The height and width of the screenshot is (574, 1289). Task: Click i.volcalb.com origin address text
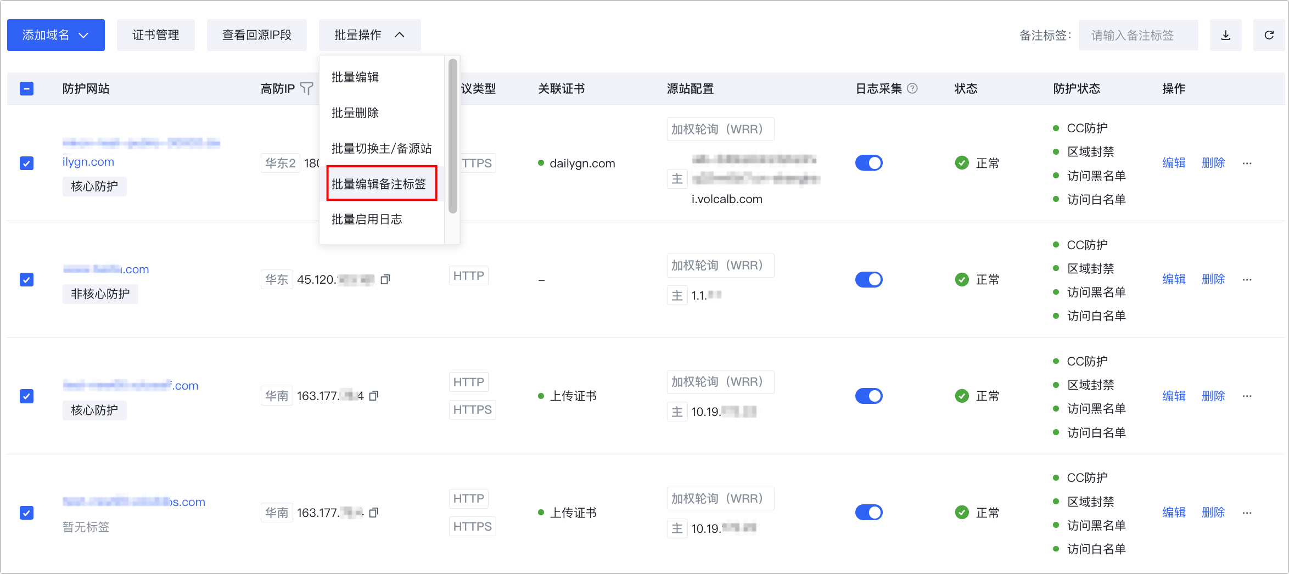(727, 199)
